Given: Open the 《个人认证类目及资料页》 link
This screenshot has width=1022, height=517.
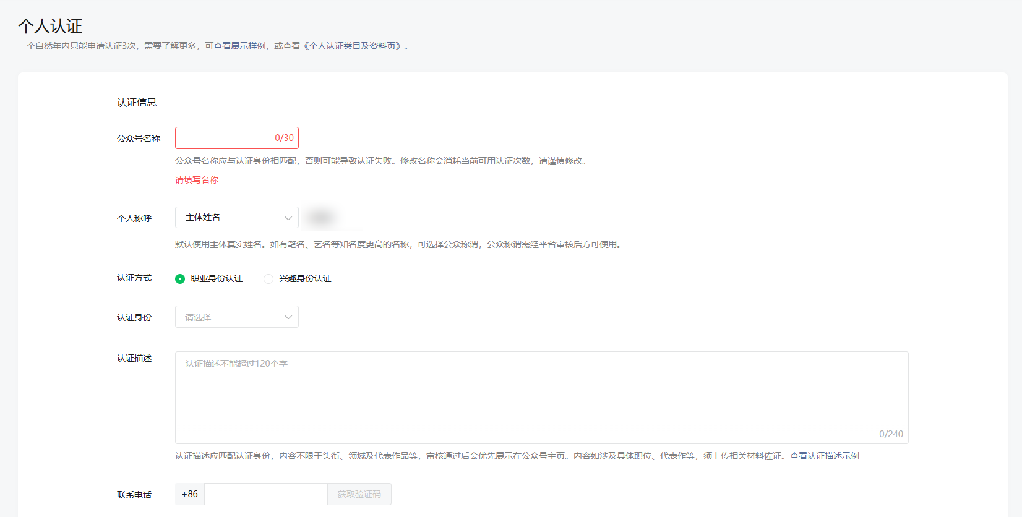Looking at the screenshot, I should tap(352, 46).
